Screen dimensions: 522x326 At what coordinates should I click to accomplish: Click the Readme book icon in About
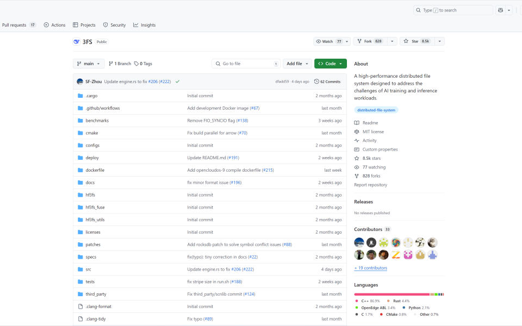(357, 123)
